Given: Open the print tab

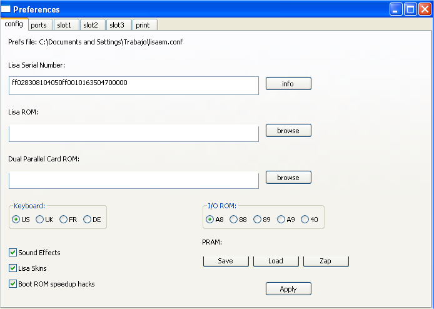Looking at the screenshot, I should (144, 25).
